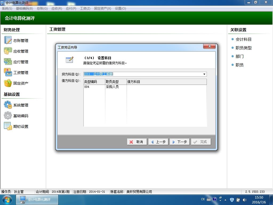Show hidden tray icons arrow

[x=226, y=200]
